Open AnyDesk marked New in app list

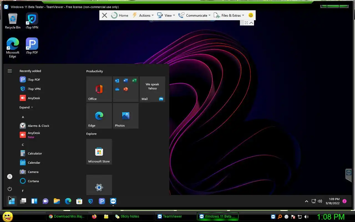point(30,135)
